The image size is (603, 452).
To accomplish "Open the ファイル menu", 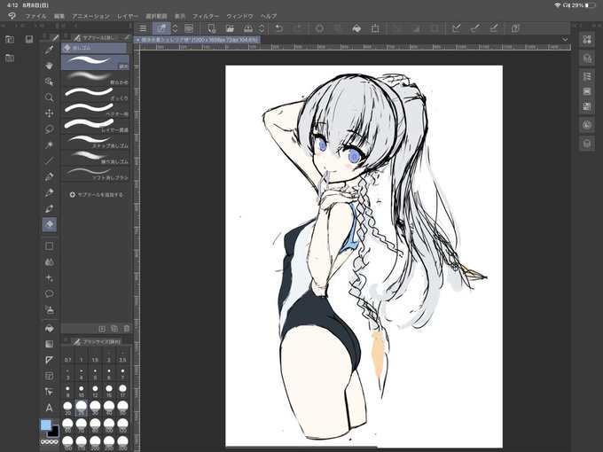I will (35, 16).
